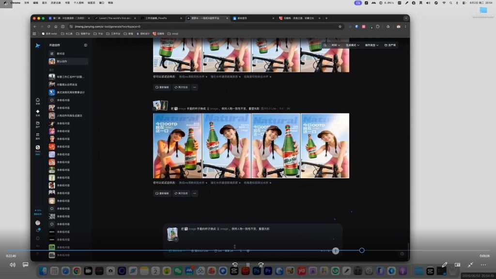
Task: Skip back ten seconds in video
Action: click(x=235, y=265)
